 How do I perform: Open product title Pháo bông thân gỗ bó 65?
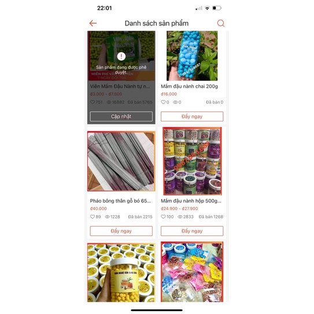coord(120,201)
